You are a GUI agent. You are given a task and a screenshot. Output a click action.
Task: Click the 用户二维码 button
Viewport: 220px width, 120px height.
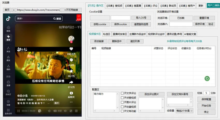point(213,5)
